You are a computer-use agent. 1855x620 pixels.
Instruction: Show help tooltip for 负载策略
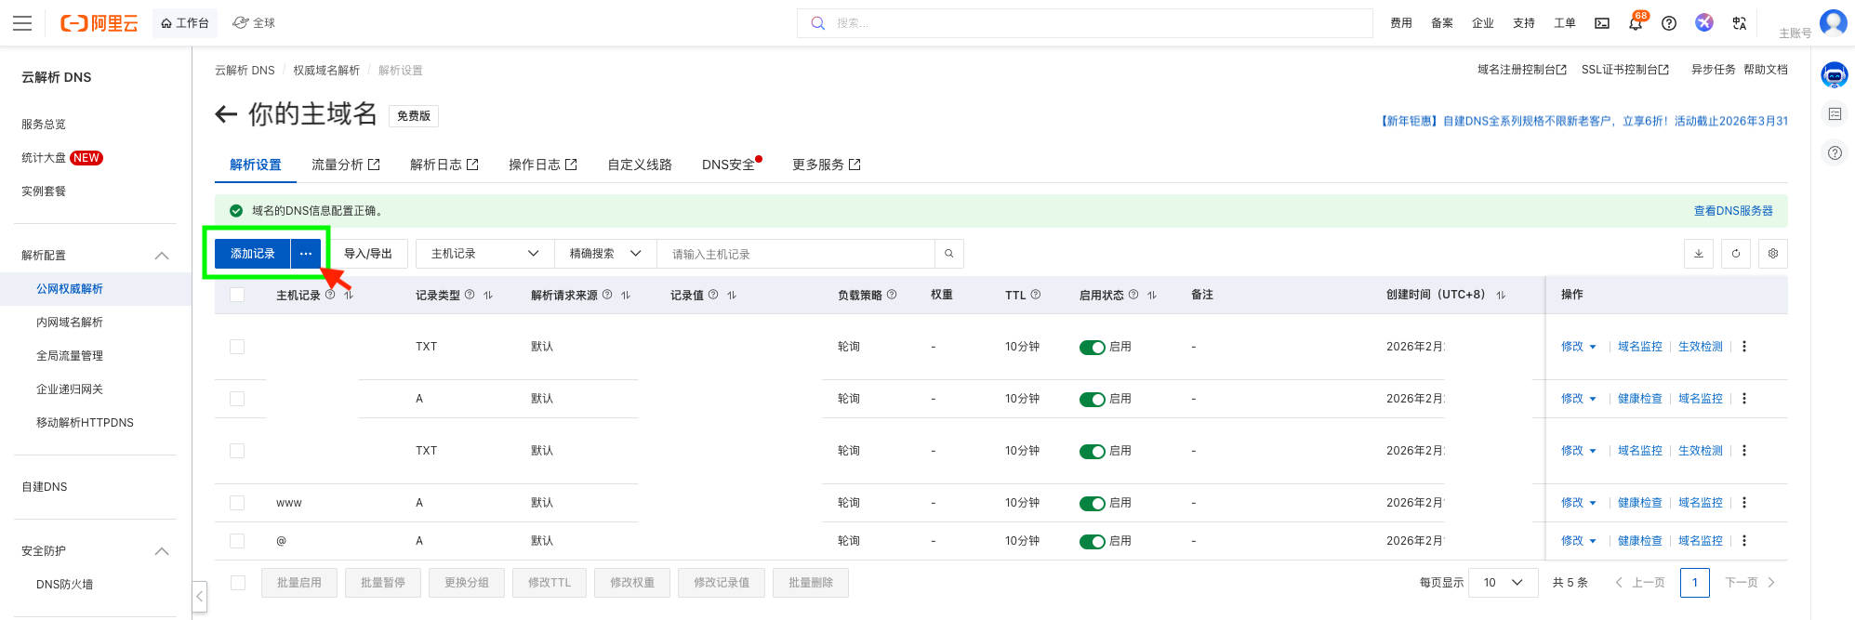tap(892, 295)
